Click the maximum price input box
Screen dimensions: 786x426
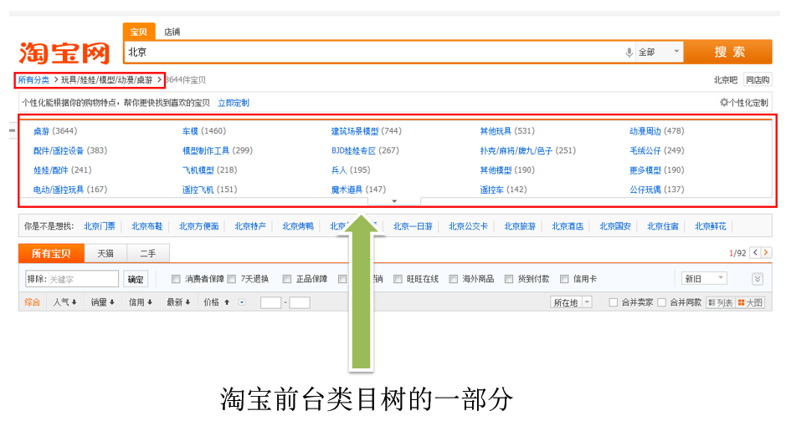[x=300, y=302]
